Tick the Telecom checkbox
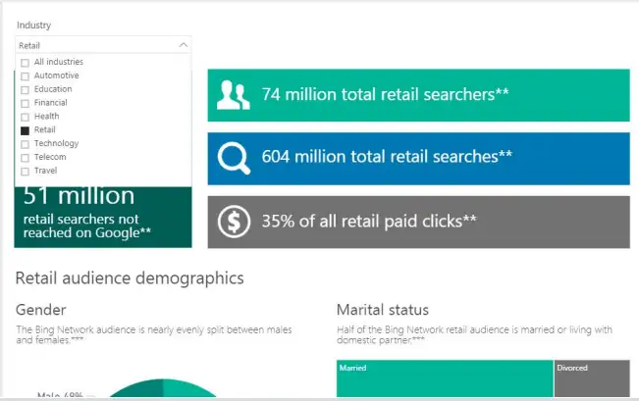The image size is (639, 401). [x=25, y=158]
